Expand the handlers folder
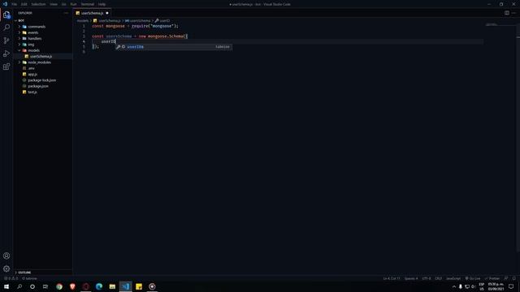 (34, 38)
